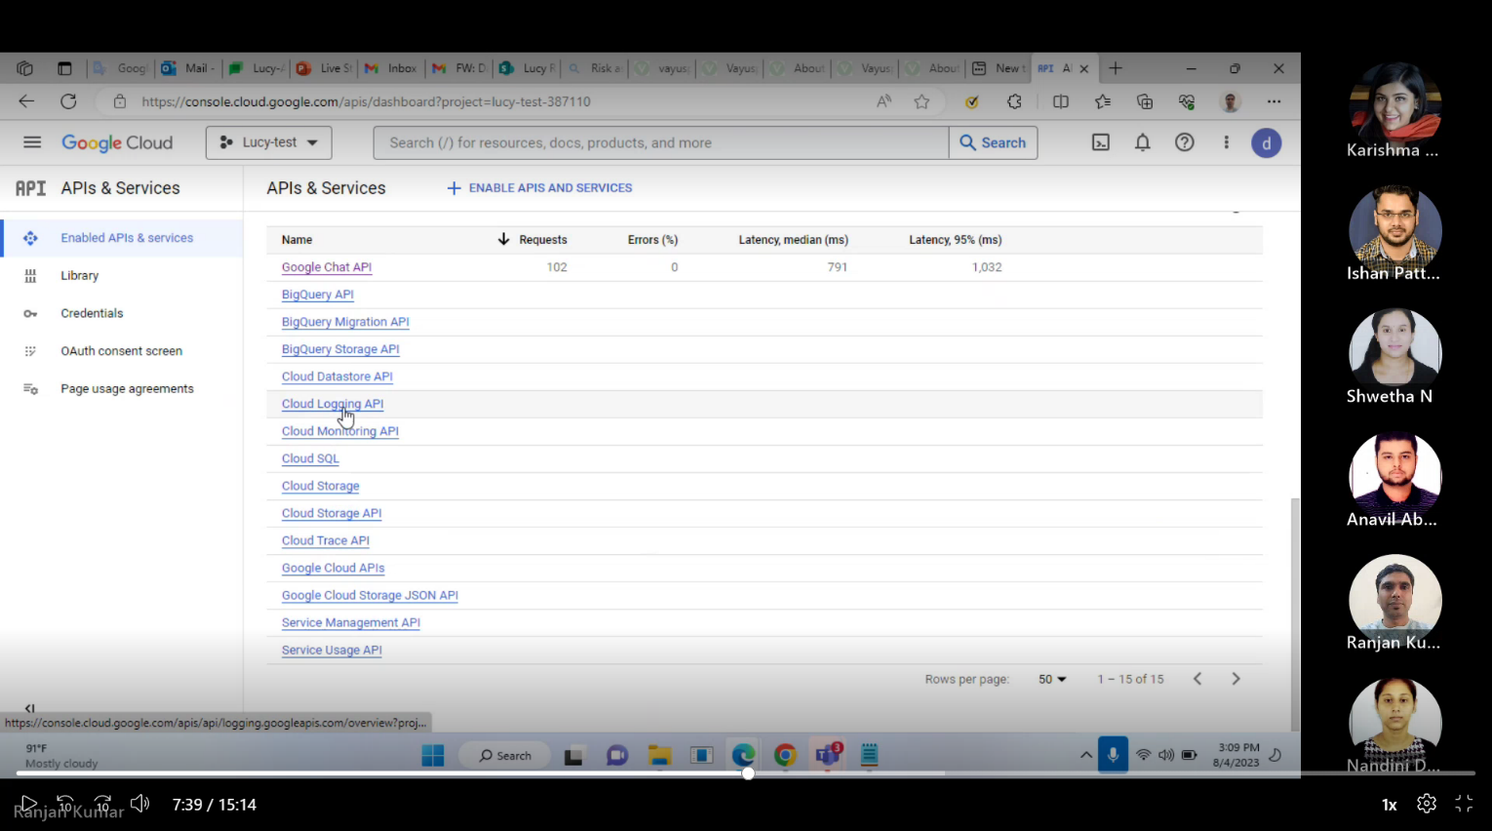
Task: Open the Edge read aloud icon
Action: click(883, 101)
